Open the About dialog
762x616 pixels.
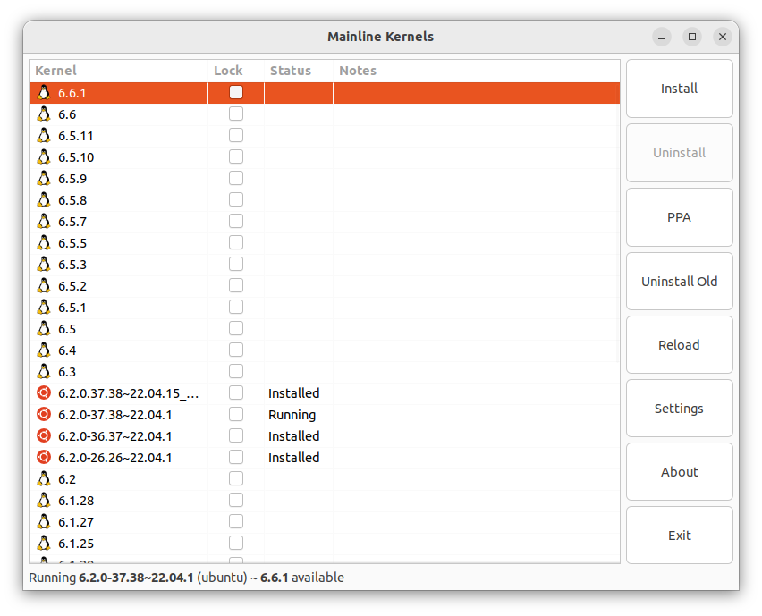point(680,472)
